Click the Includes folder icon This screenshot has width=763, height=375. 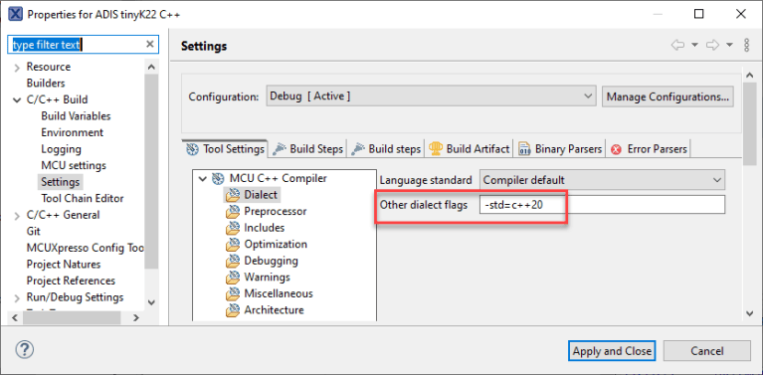233,228
